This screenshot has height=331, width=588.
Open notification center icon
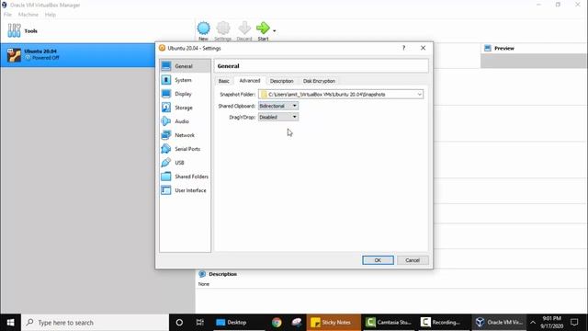(574, 323)
